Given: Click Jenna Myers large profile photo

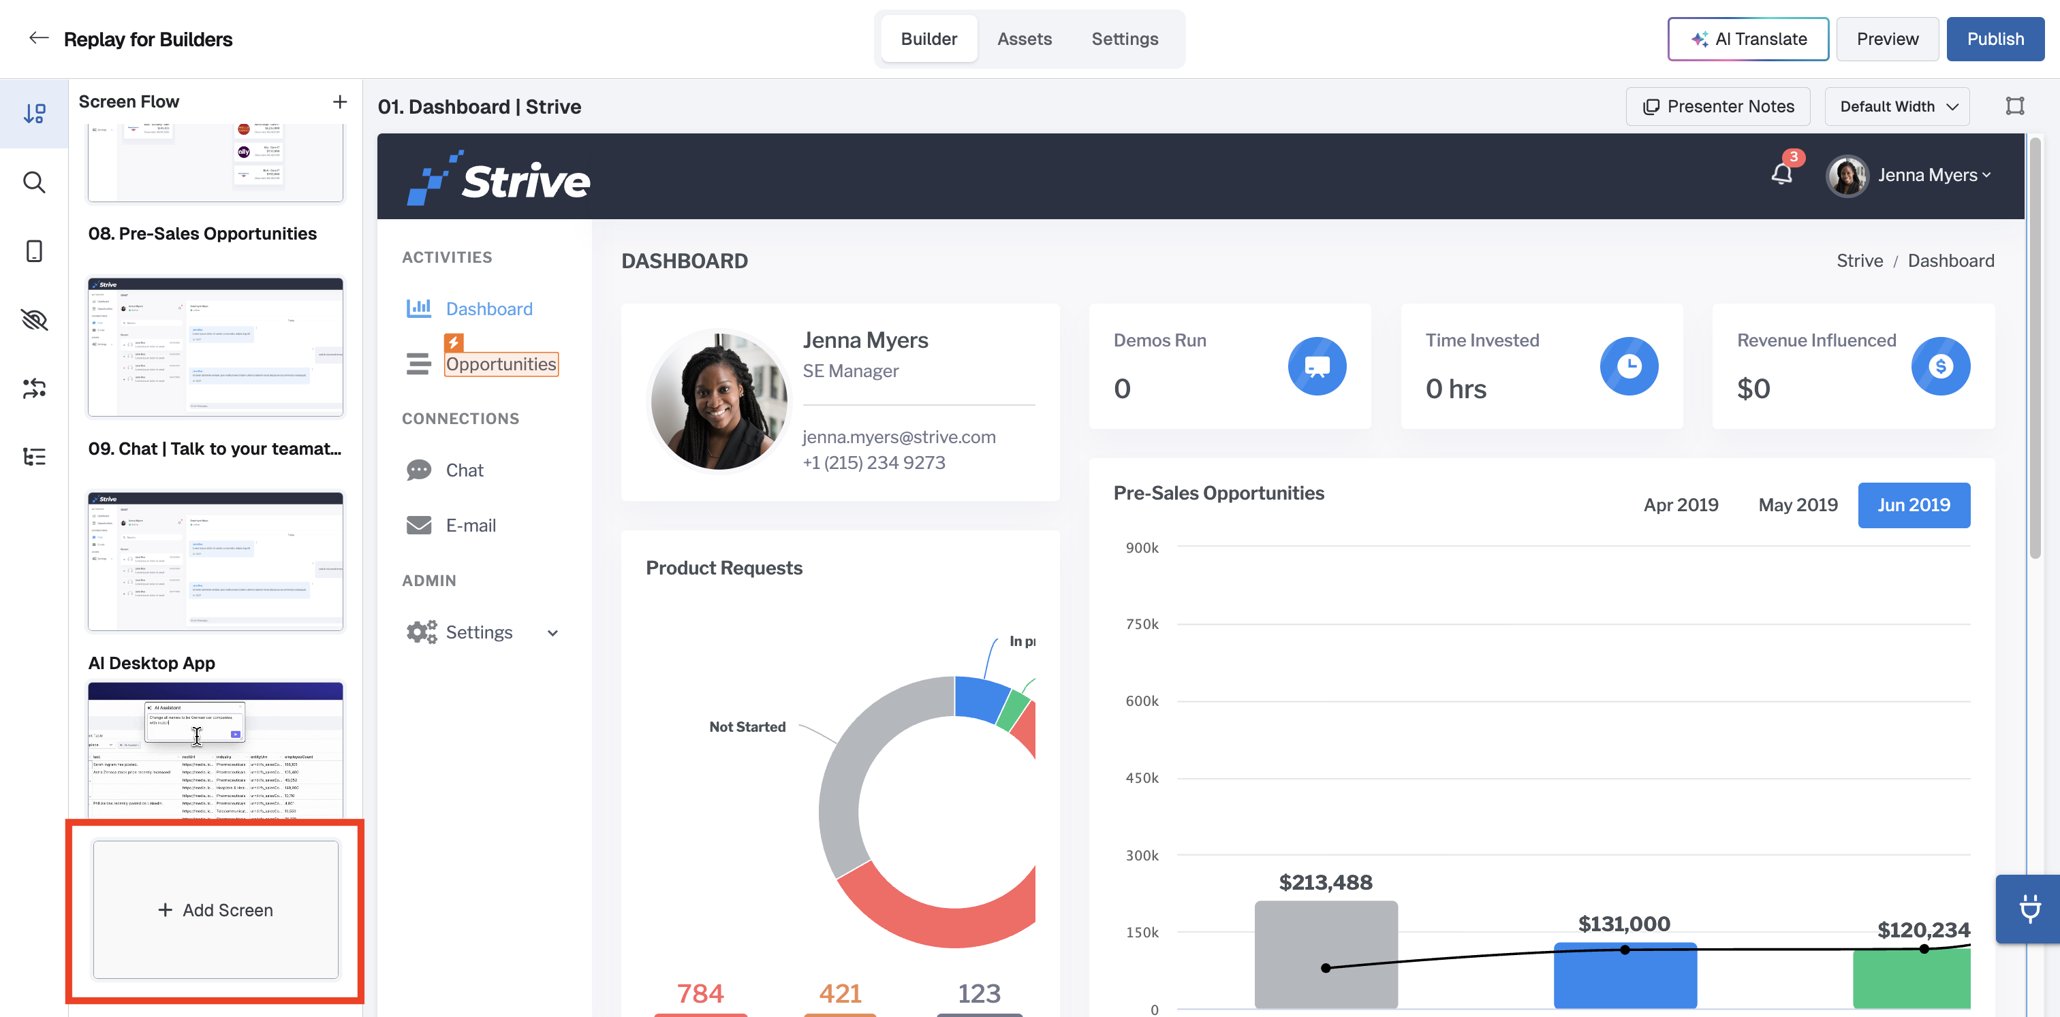Looking at the screenshot, I should pyautogui.click(x=719, y=401).
